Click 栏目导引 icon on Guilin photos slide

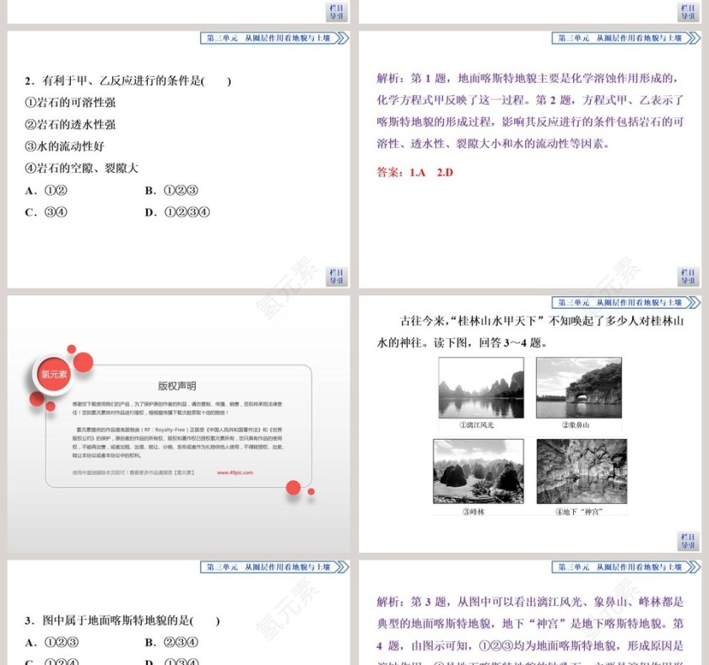click(x=688, y=541)
